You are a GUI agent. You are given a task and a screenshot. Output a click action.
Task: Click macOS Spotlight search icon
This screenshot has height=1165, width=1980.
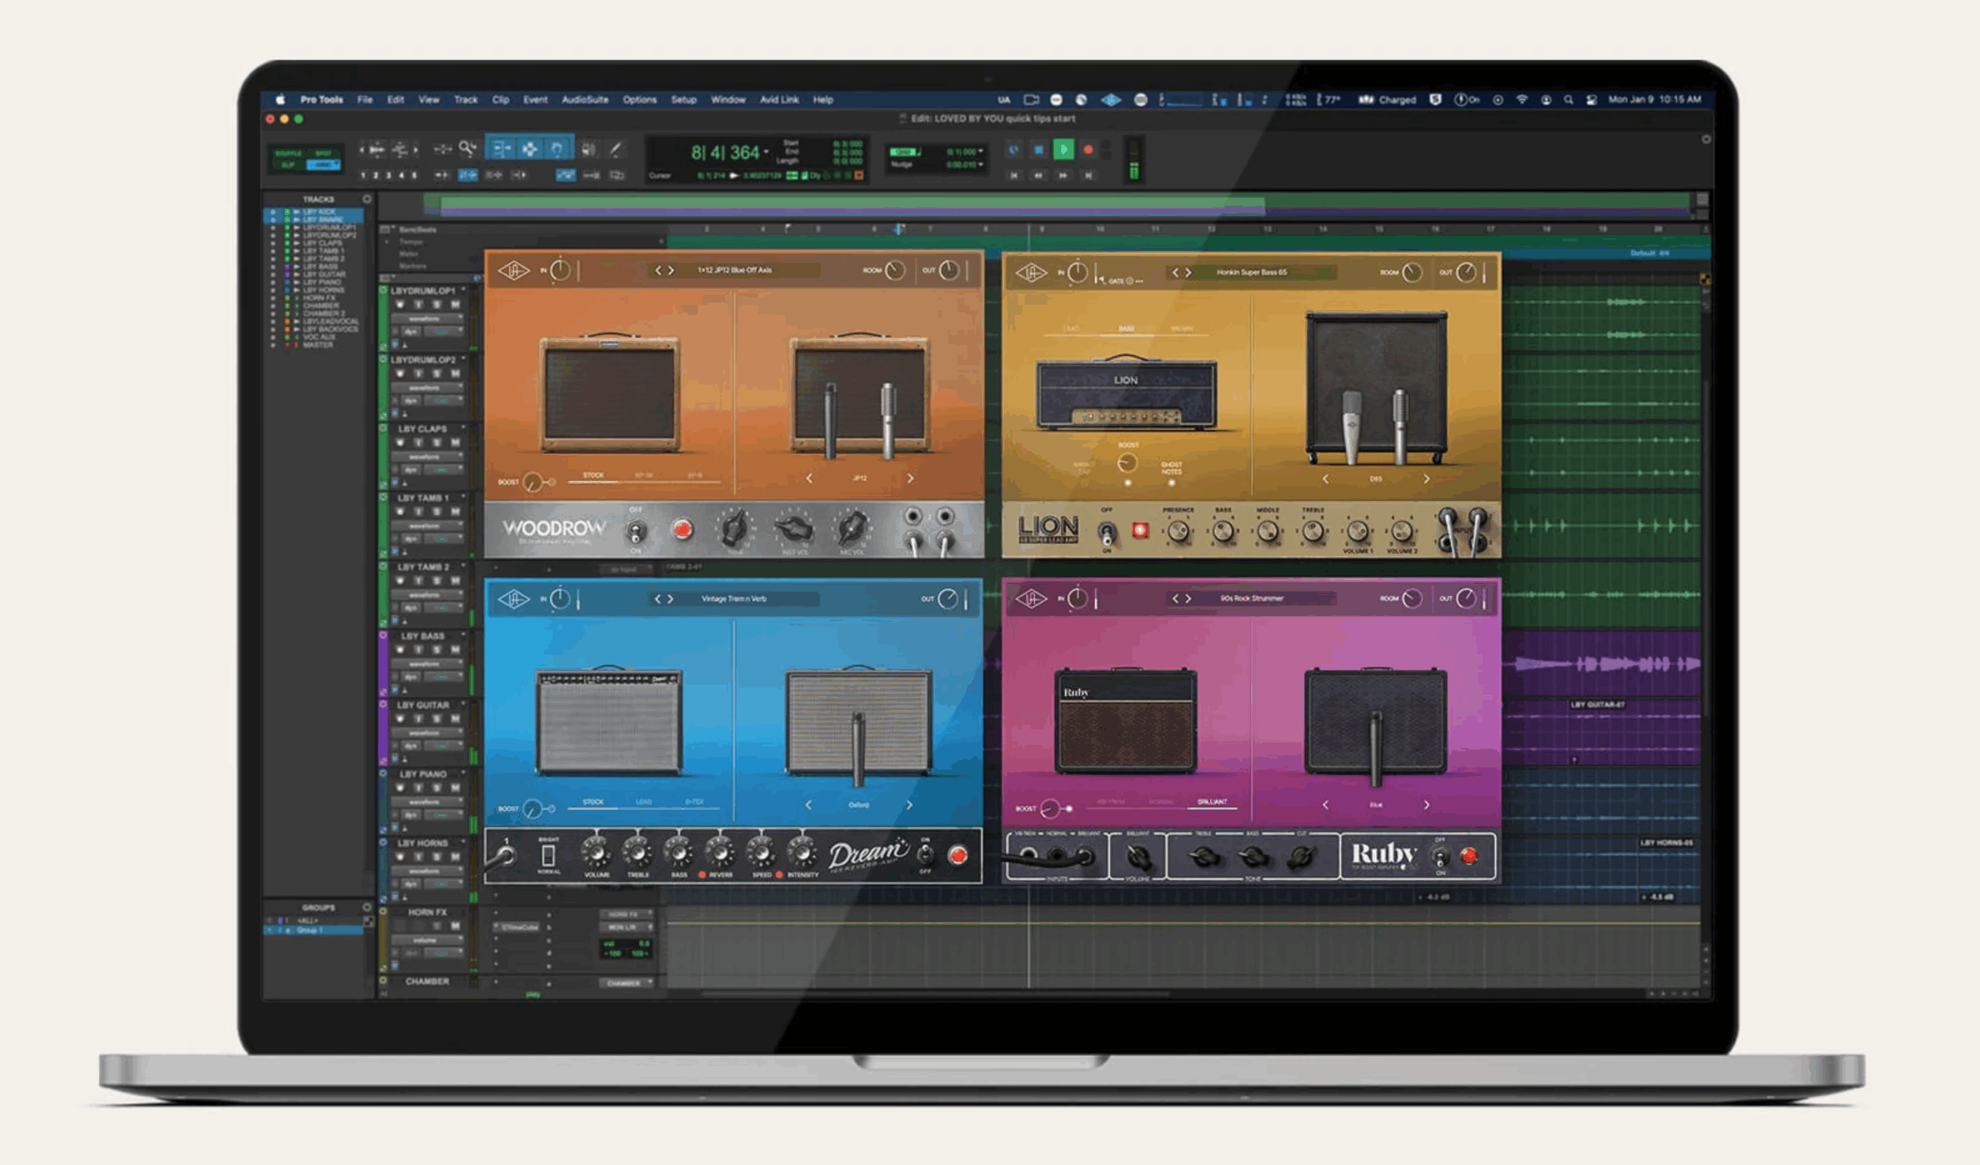point(1569,100)
